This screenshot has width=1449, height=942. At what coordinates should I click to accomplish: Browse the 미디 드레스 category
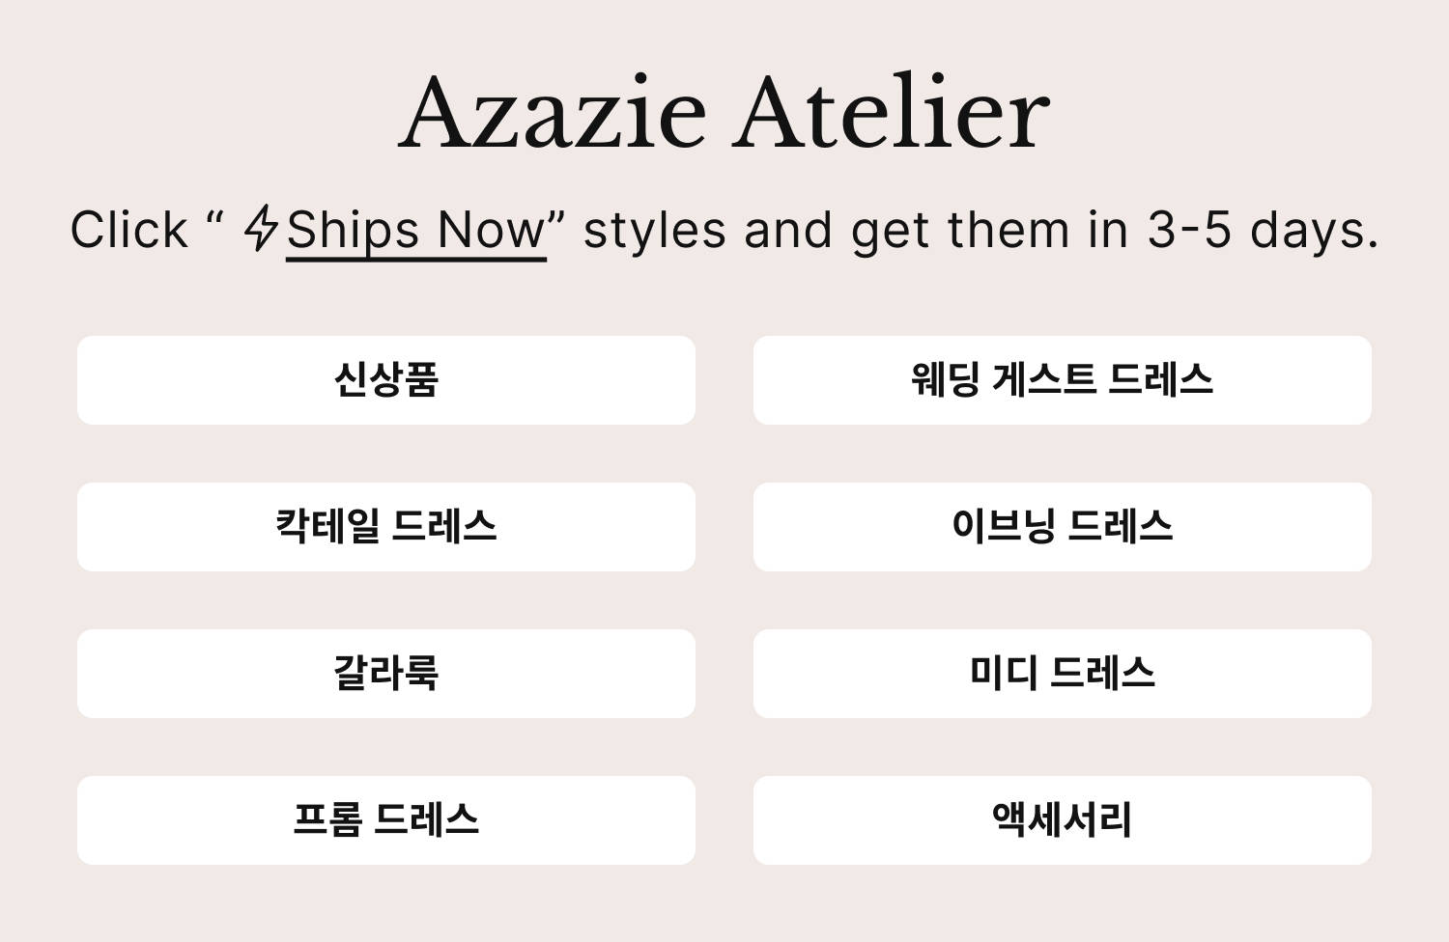click(1063, 674)
